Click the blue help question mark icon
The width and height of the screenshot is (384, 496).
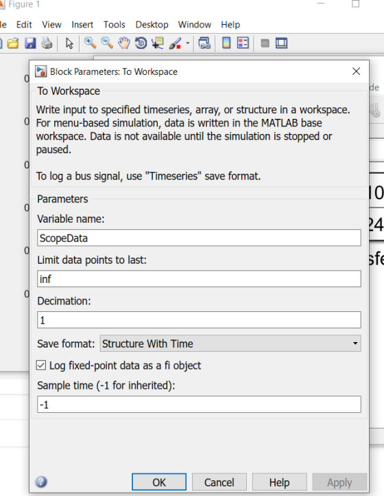pos(41,482)
